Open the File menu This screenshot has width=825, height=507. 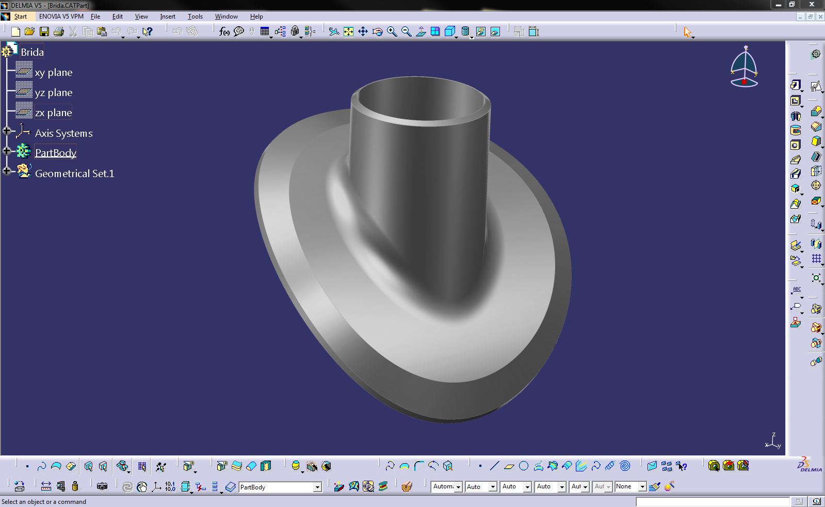click(95, 17)
